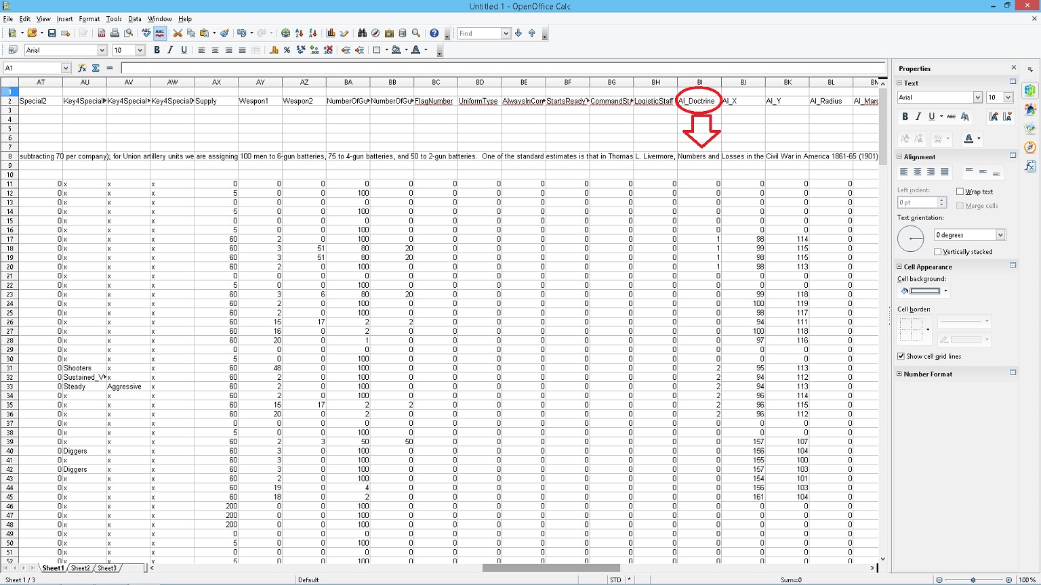The width and height of the screenshot is (1041, 585).
Task: Toggle underline in the formatting toolbar
Action: pos(184,50)
